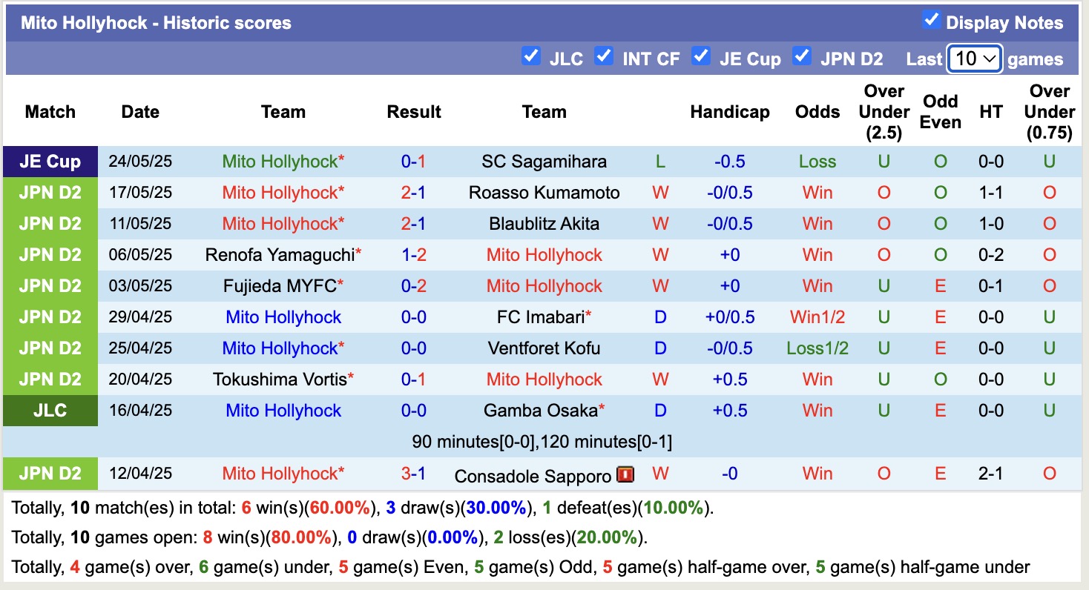This screenshot has width=1089, height=590.
Task: Disable the INT CF filter checkbox
Action: coord(604,56)
